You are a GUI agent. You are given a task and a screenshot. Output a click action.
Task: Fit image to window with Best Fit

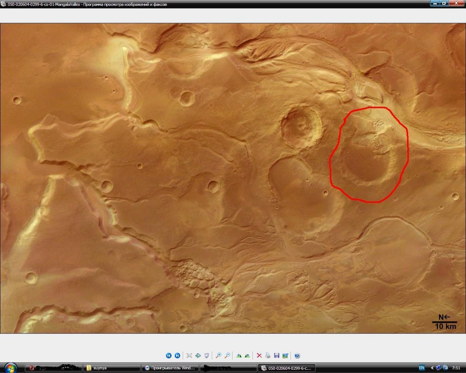point(189,355)
